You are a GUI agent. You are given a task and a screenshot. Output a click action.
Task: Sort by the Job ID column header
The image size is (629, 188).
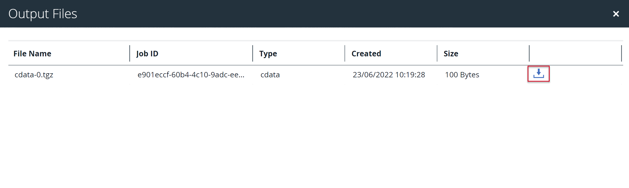coord(147,54)
